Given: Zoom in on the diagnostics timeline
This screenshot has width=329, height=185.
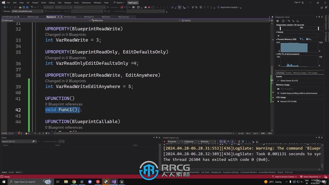Looking at the screenshot, I should click(x=289, y=21).
